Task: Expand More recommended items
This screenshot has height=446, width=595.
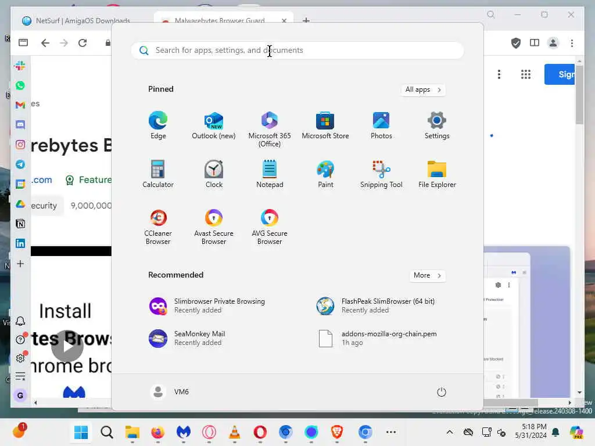Action: [427, 276]
